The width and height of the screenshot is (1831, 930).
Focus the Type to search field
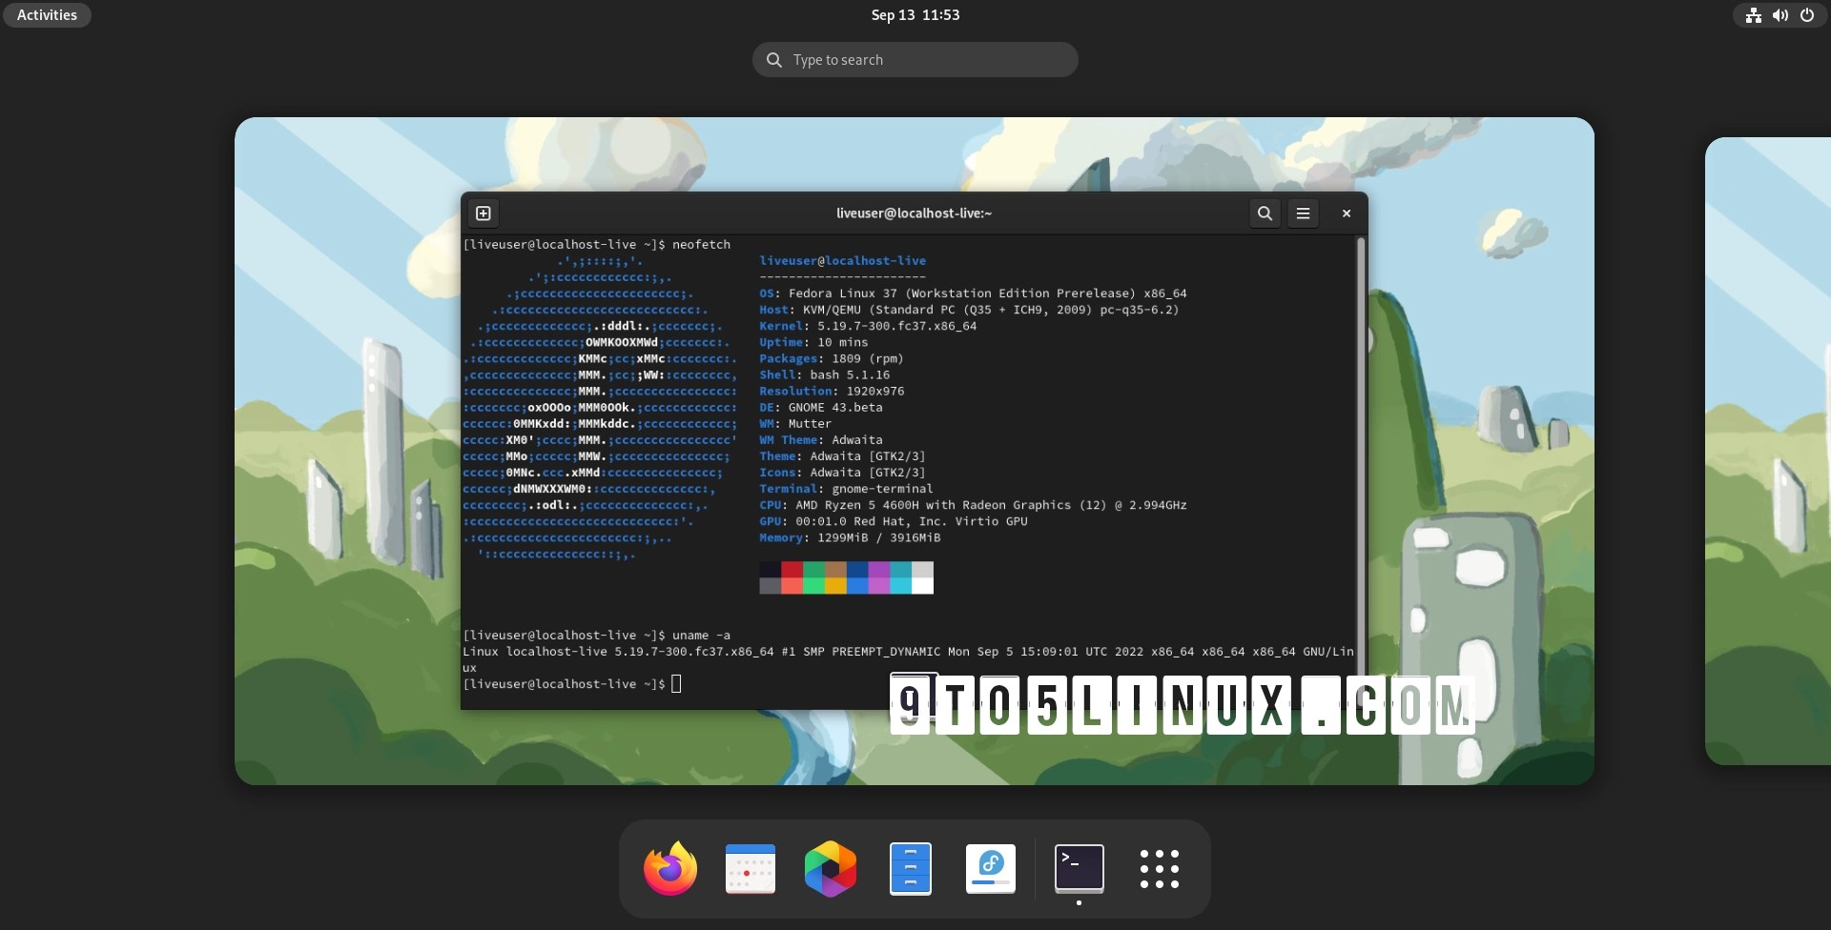click(x=915, y=59)
